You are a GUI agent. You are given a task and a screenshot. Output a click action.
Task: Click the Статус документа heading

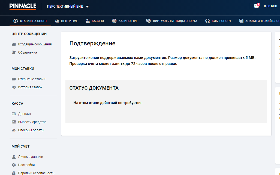pos(94,88)
